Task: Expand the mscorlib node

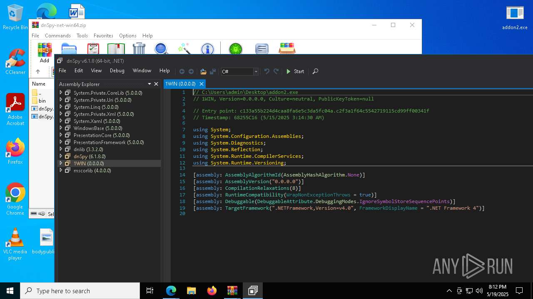Action: click(61, 170)
